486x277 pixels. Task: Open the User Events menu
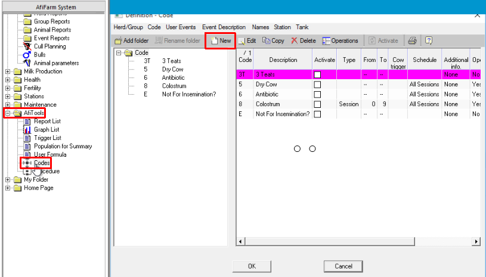point(181,27)
